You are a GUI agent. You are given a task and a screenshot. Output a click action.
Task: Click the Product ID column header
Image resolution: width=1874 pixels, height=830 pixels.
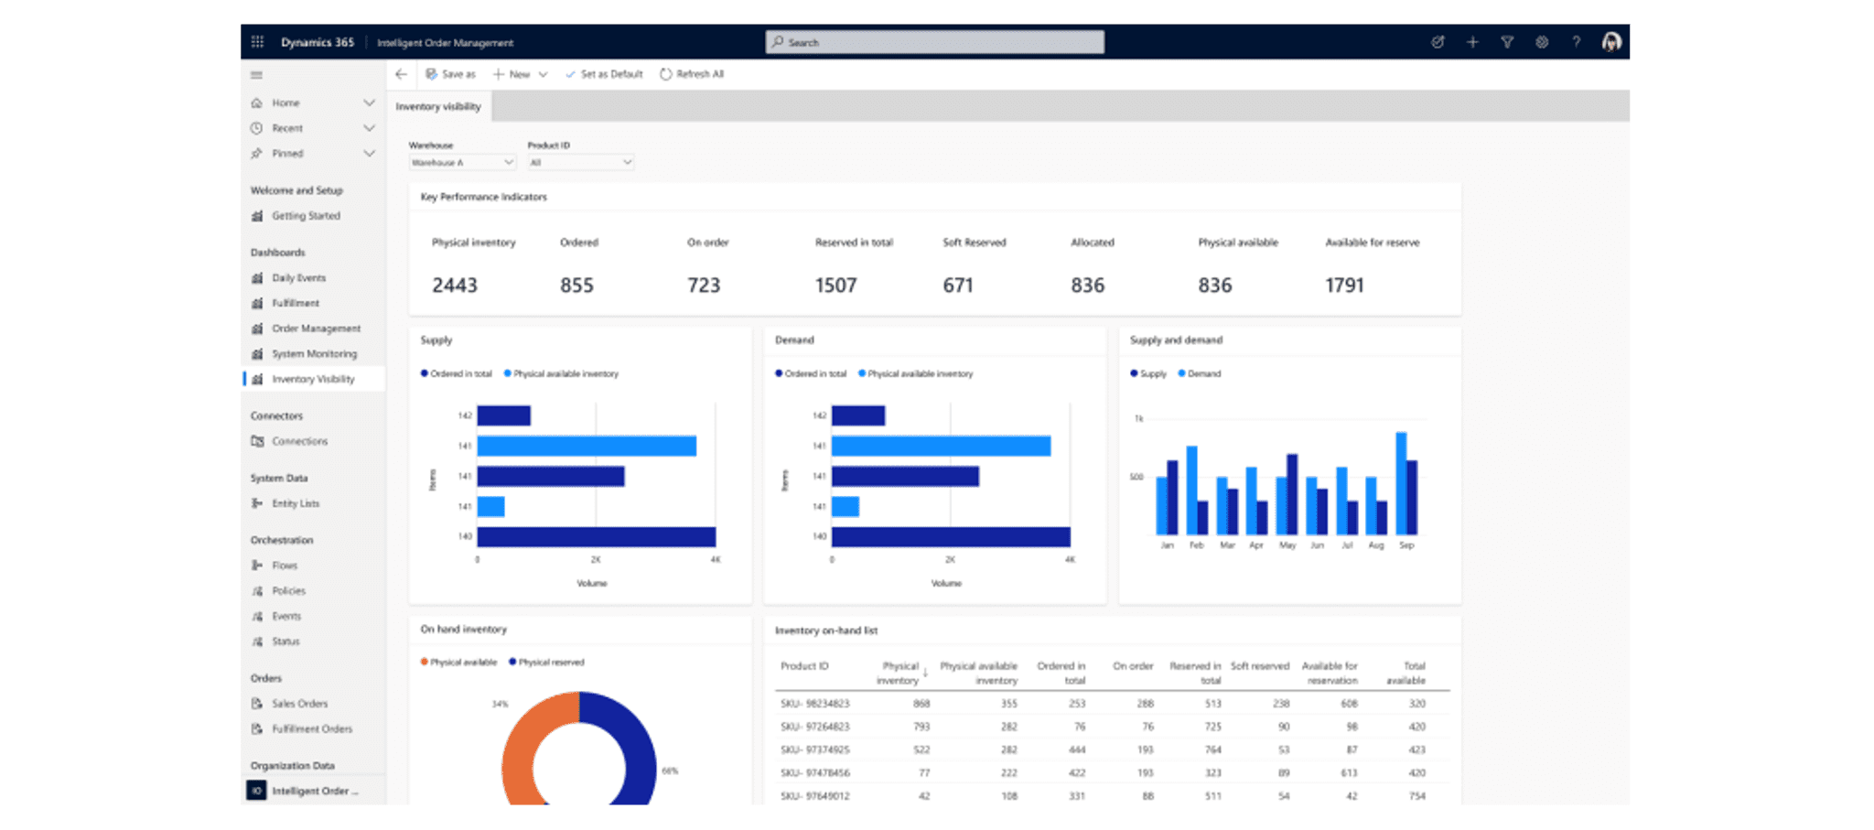coord(804,666)
